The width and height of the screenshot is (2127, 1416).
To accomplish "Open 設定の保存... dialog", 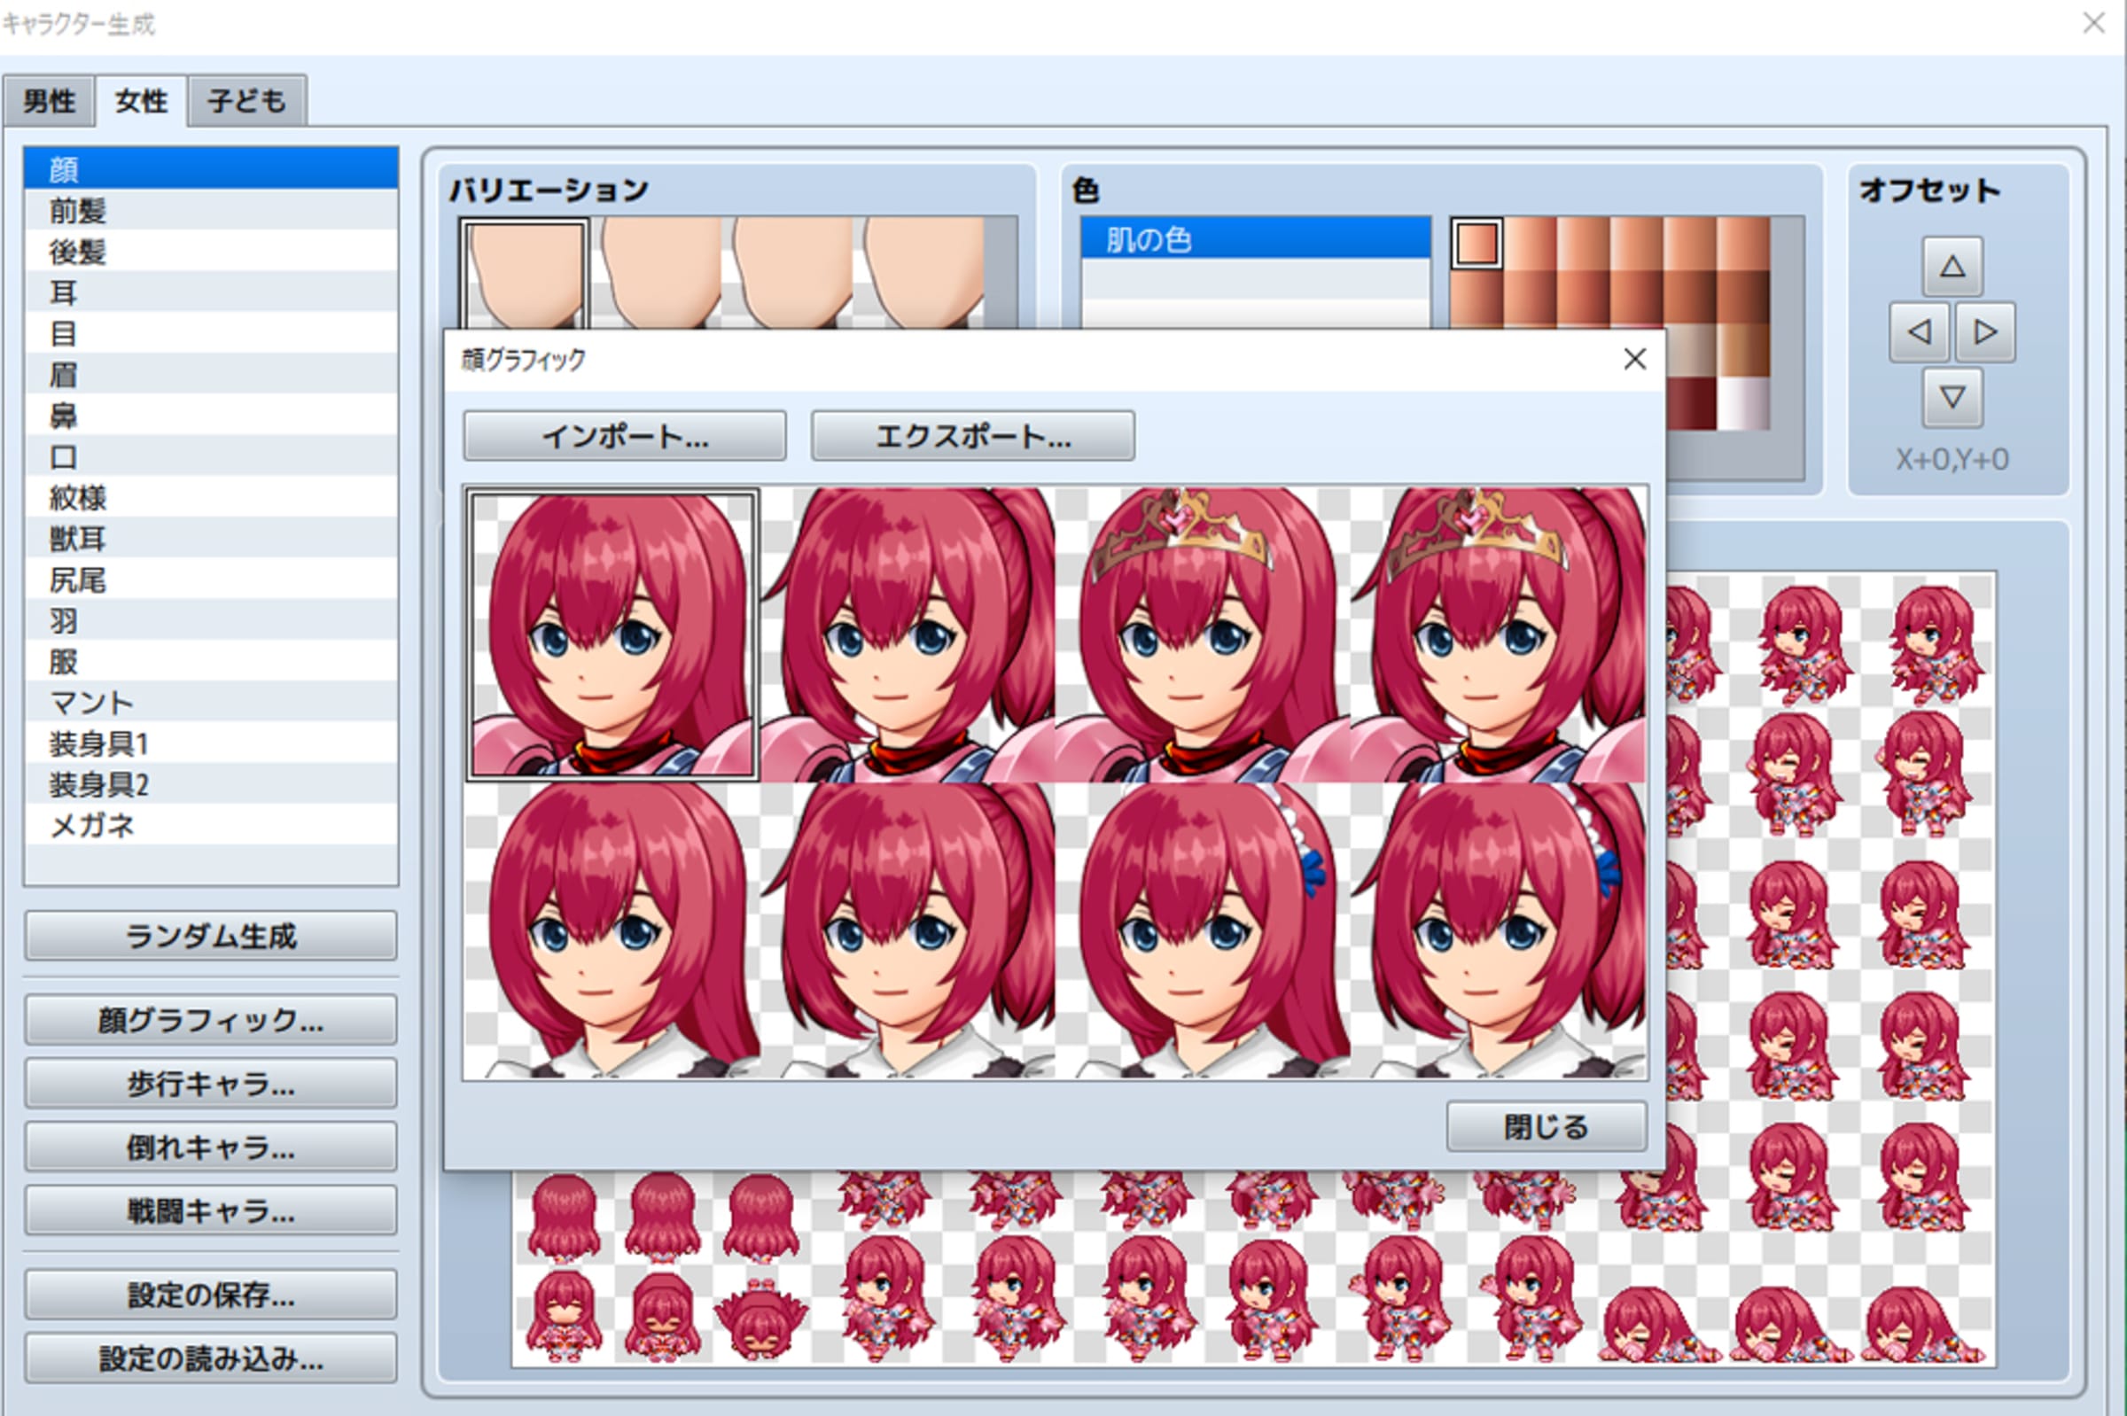I will point(210,1294).
